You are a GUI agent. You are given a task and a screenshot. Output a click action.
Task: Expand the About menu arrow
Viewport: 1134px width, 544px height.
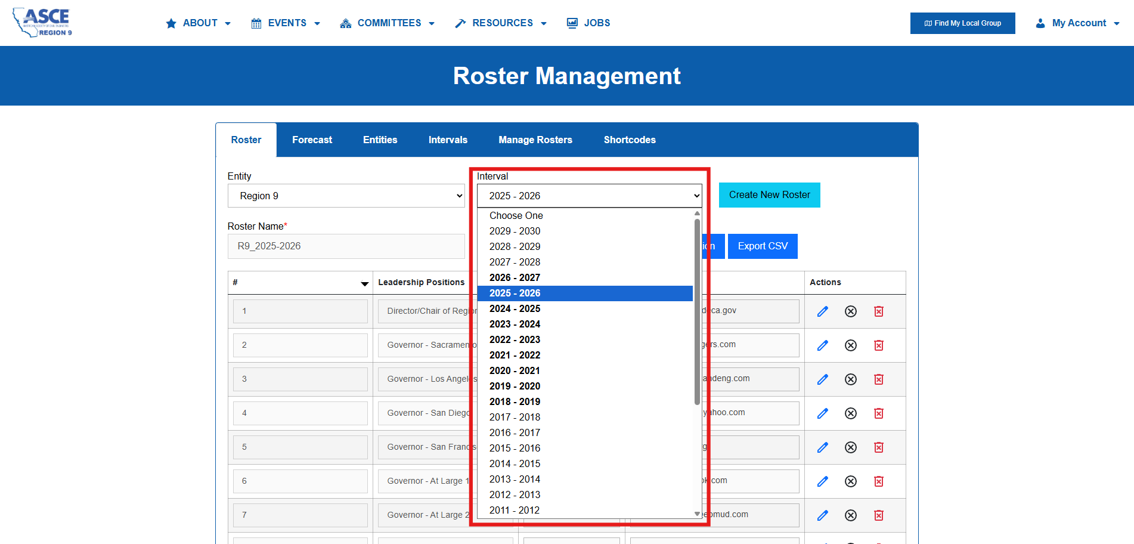(228, 24)
